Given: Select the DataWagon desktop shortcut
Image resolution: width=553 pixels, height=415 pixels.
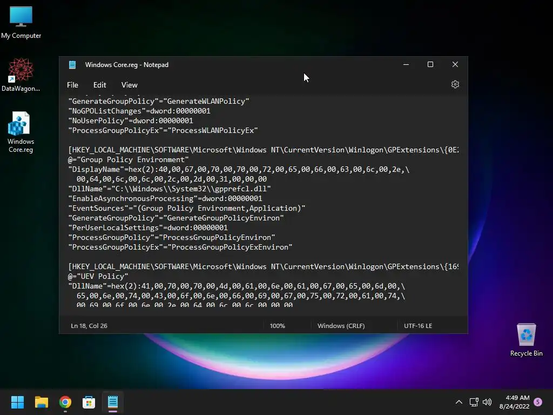Looking at the screenshot, I should tap(21, 75).
